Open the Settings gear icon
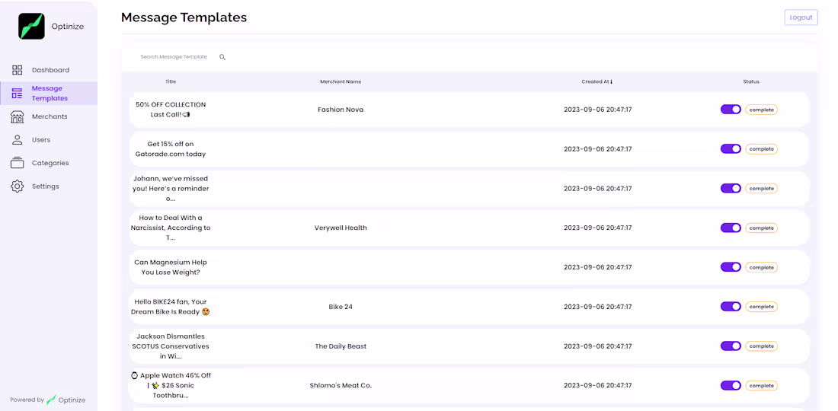838x411 pixels. click(18, 186)
